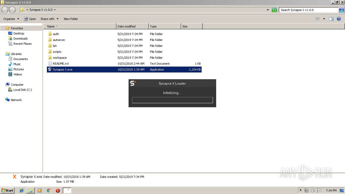Click the Forward navigation arrow button
The image size is (345, 194).
pos(12,10)
